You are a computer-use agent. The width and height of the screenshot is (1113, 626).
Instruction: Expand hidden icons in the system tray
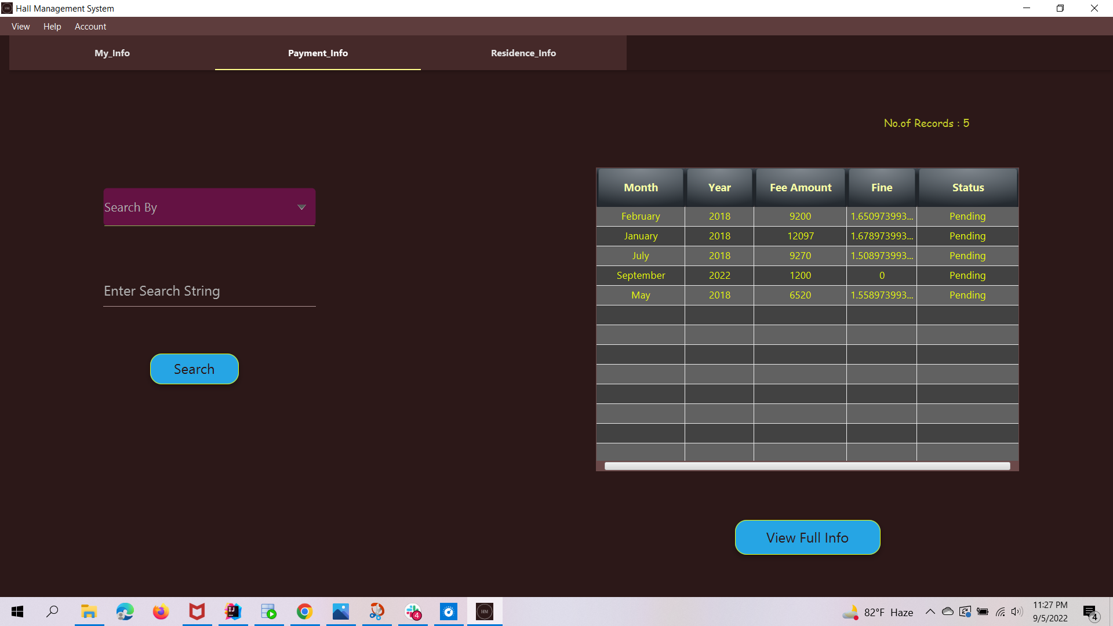[930, 612]
